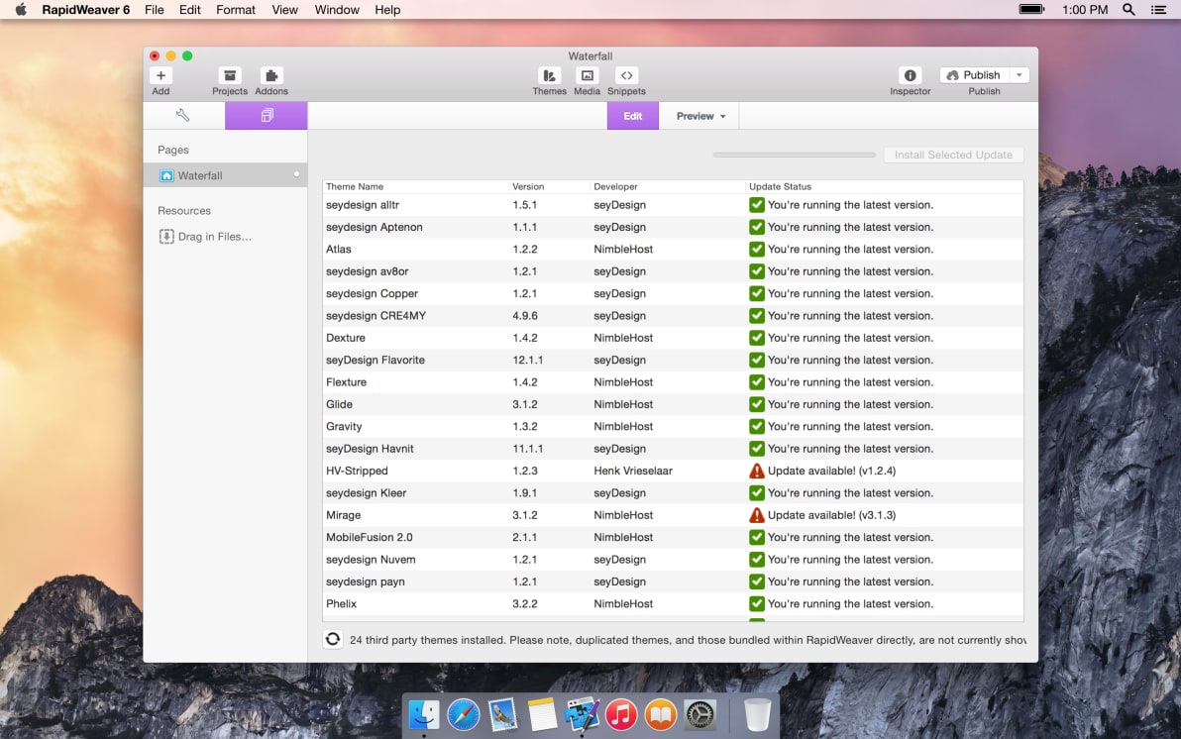1181x739 pixels.
Task: Click the green check icon for Dexture
Action: (x=757, y=338)
